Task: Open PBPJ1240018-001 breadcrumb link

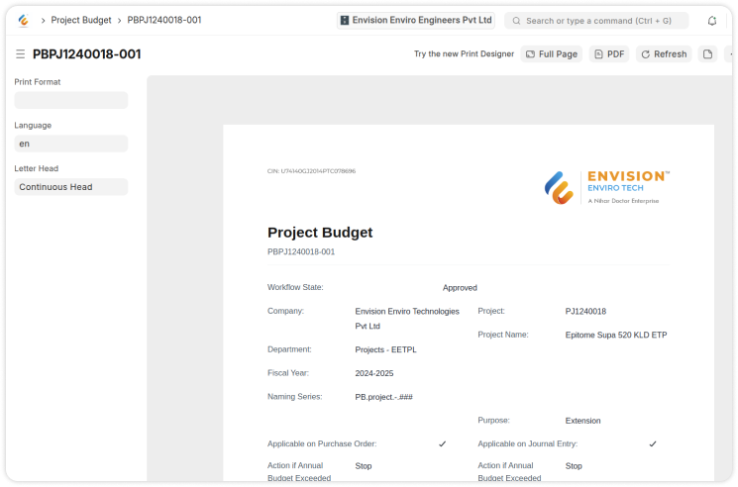Action: pos(164,20)
